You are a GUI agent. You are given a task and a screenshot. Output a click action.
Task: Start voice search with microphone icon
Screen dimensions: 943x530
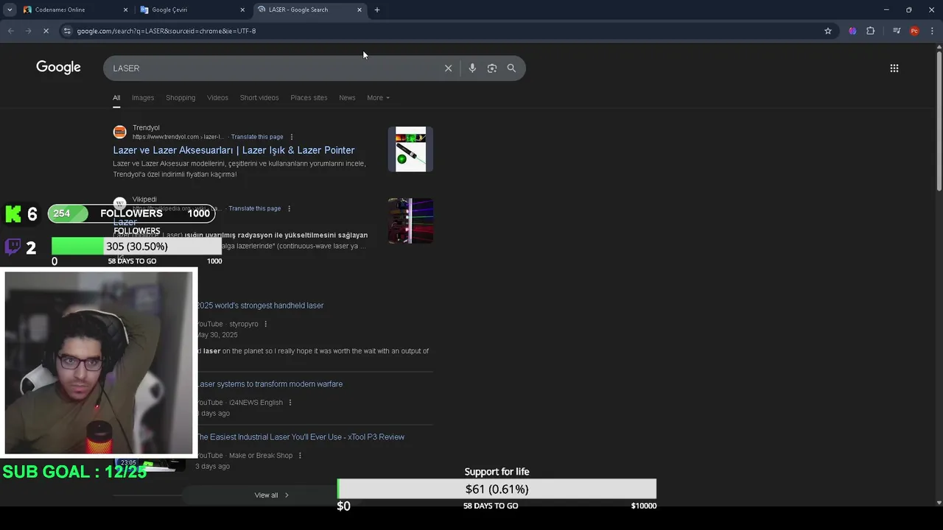coord(472,68)
